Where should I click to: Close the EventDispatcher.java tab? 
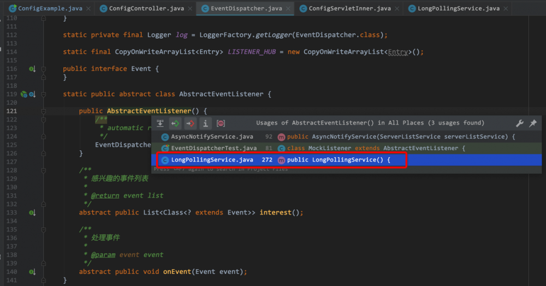(288, 9)
